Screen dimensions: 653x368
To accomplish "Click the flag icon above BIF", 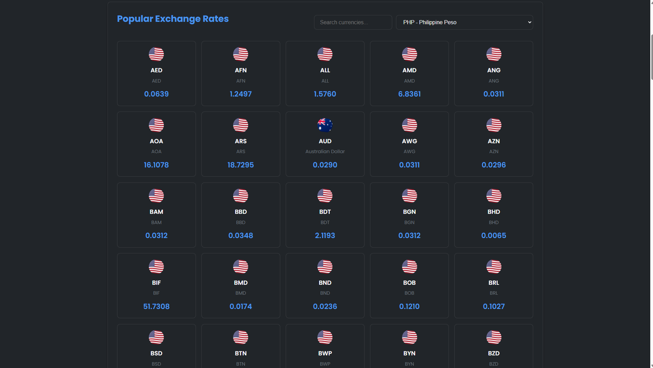I will [x=156, y=267].
